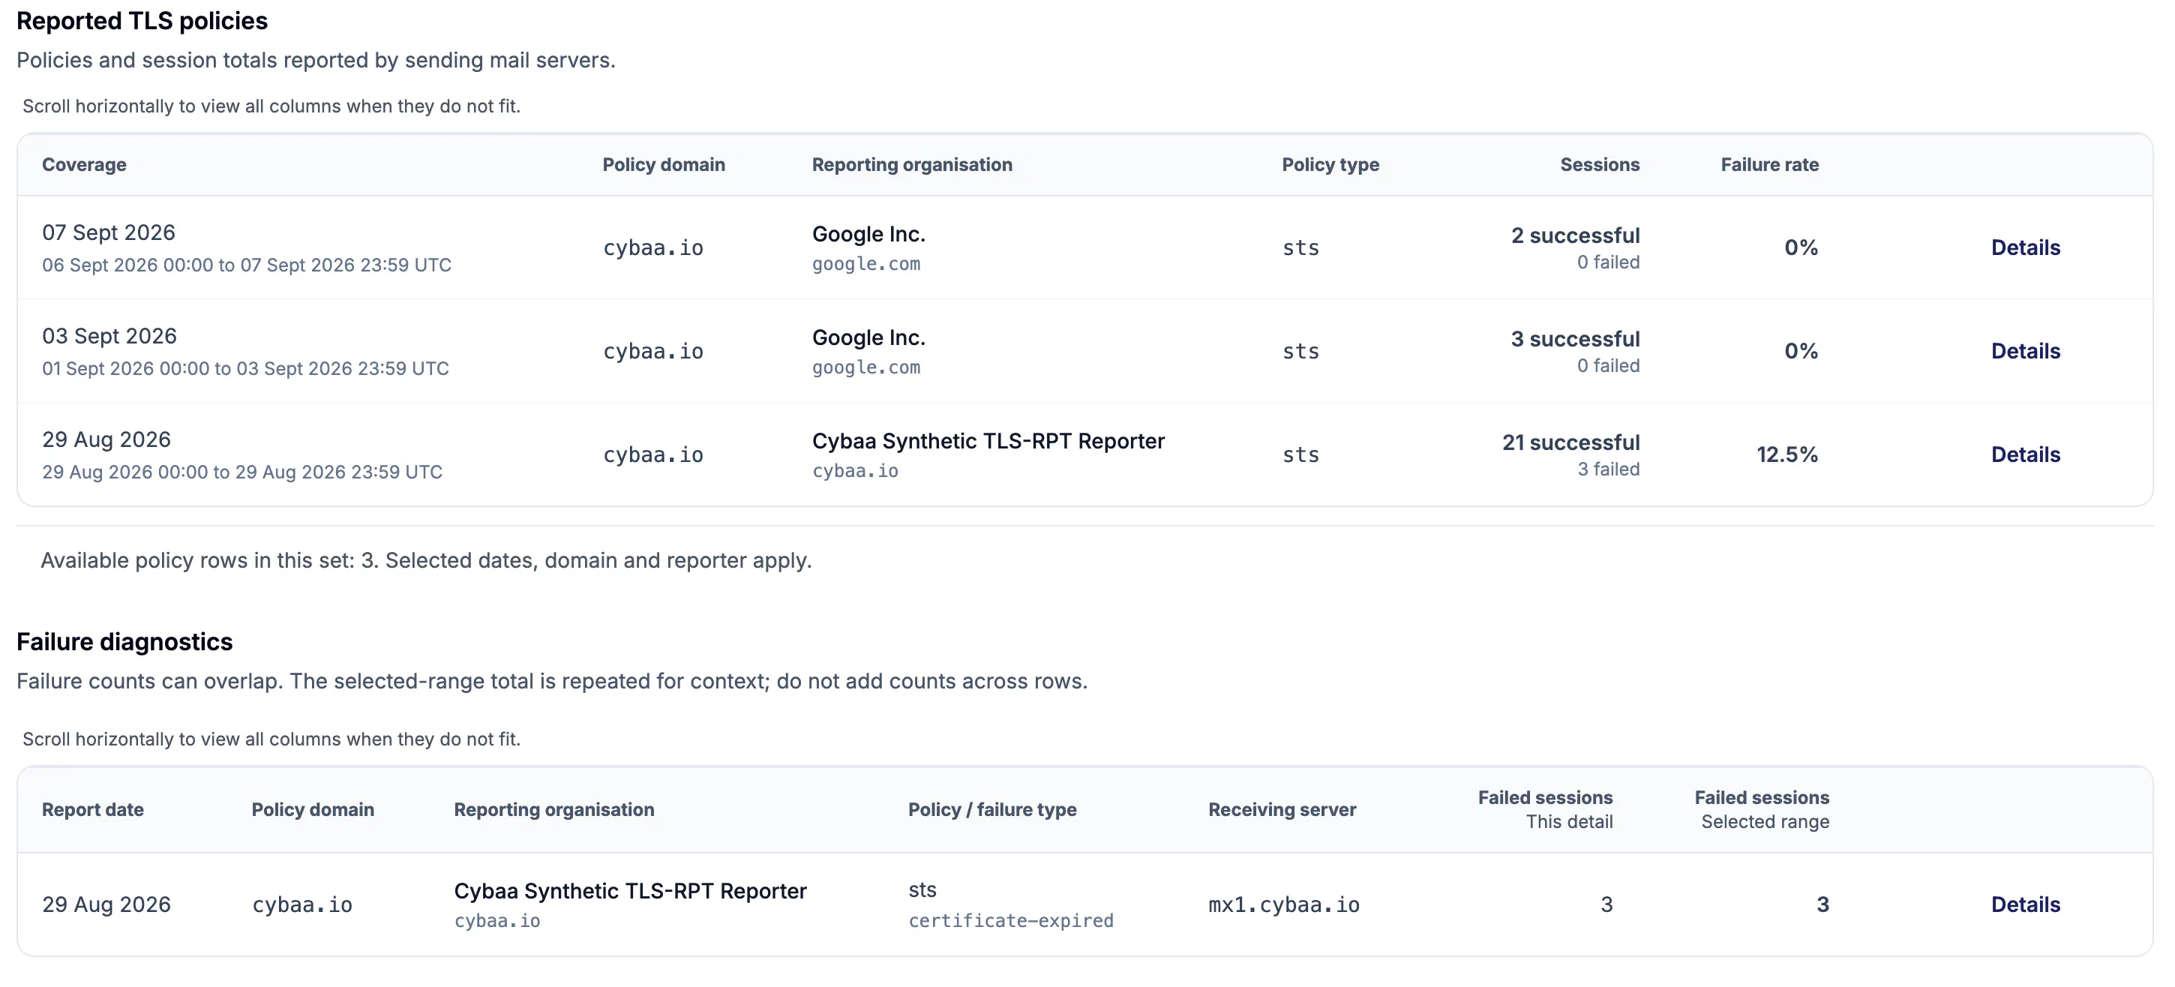Click the '29 Aug 2026' report date in failure diagnostics
The width and height of the screenshot is (2175, 987).
pos(106,905)
